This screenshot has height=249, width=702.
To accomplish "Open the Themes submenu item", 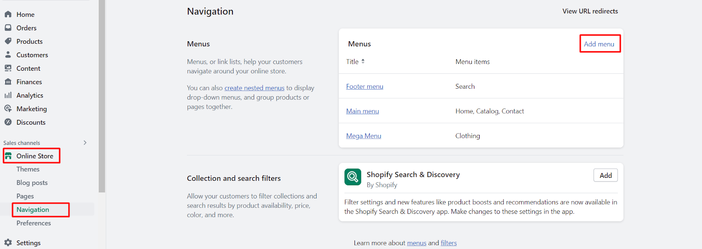I will pos(28,169).
